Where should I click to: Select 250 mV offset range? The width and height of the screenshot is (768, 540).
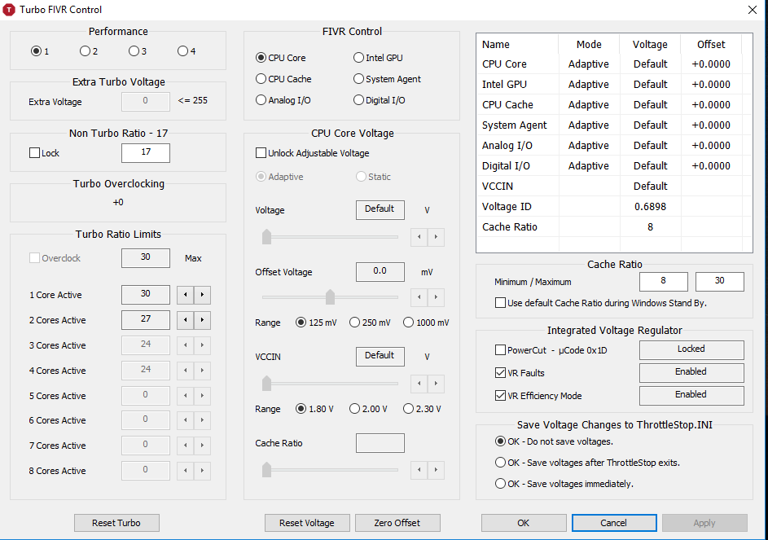pos(355,323)
